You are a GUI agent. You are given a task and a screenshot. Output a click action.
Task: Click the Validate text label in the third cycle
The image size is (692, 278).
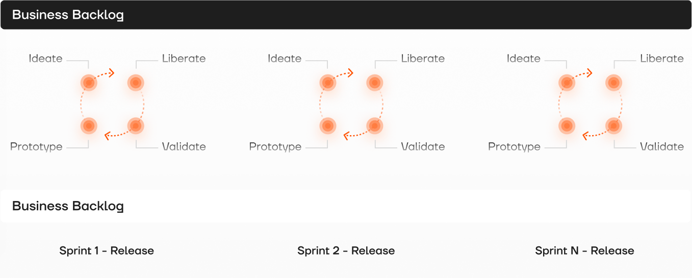(x=662, y=147)
